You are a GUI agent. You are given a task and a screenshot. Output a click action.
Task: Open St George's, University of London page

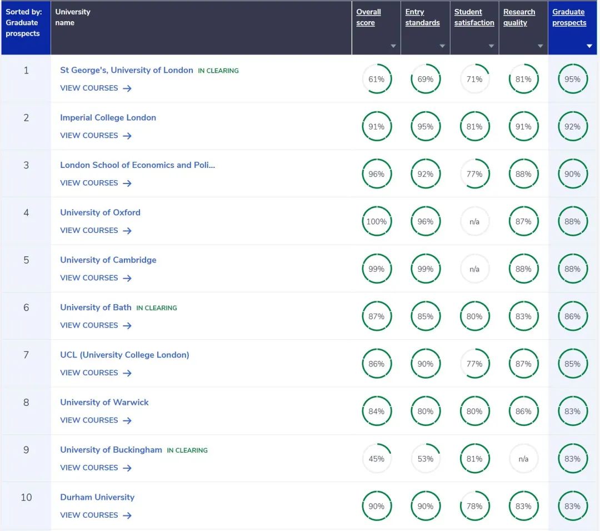click(127, 70)
